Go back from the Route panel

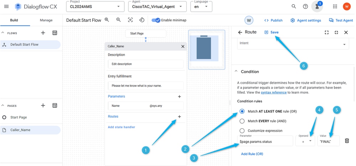click(240, 32)
